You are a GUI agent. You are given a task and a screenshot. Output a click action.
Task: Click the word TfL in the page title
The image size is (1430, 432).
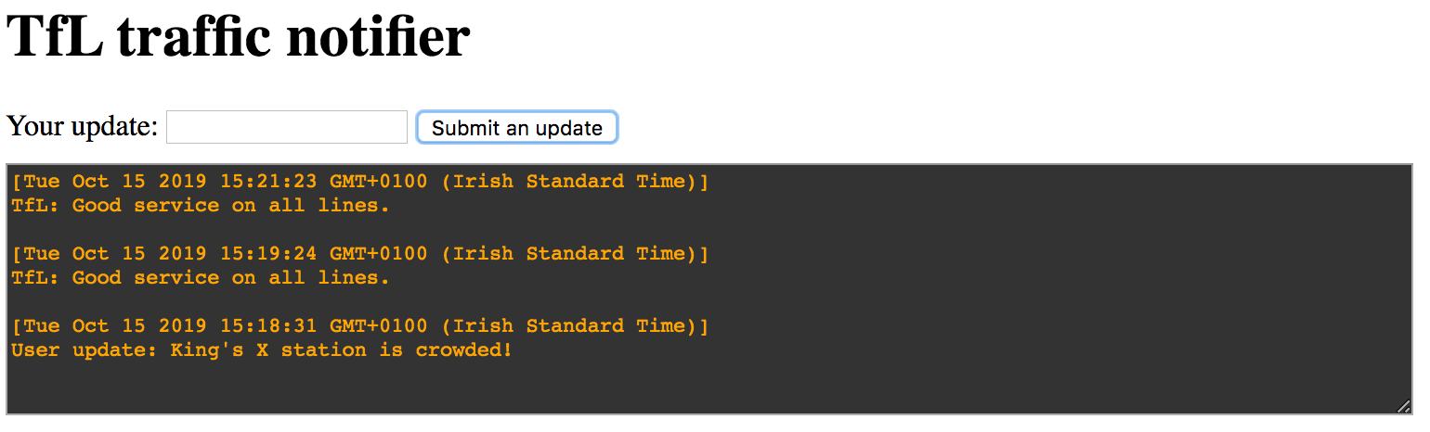pos(56,36)
